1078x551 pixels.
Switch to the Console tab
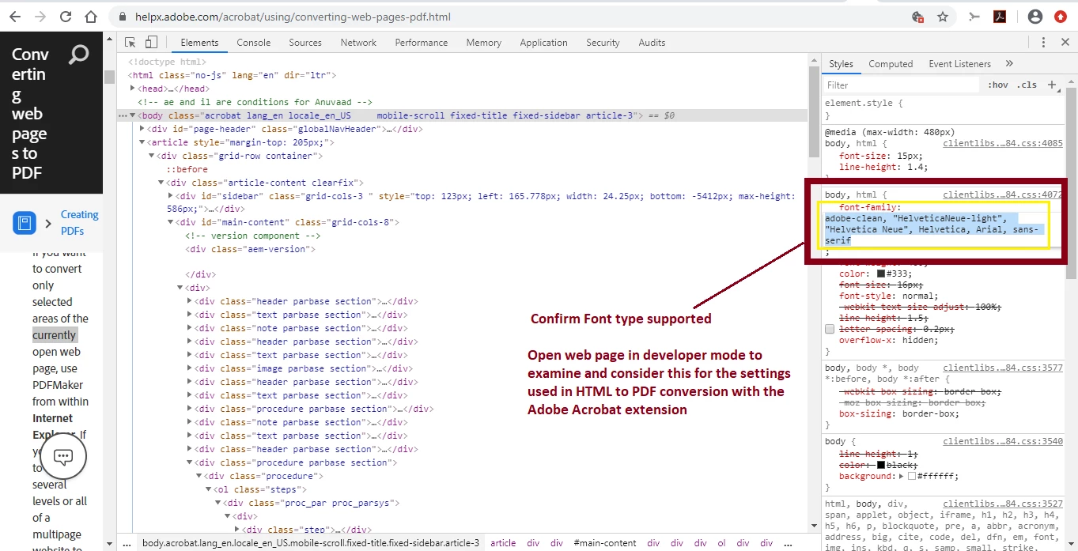pos(254,43)
